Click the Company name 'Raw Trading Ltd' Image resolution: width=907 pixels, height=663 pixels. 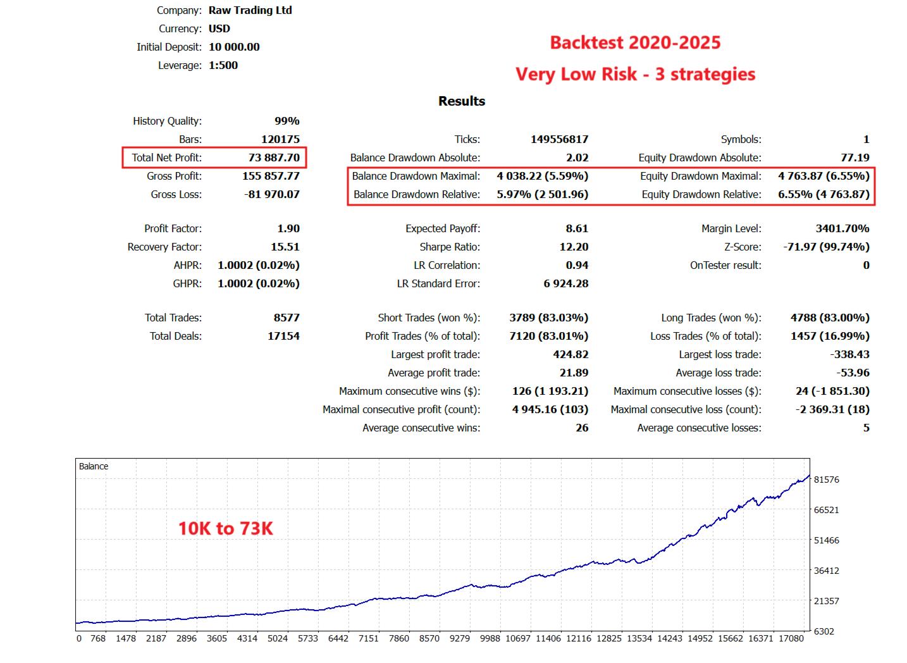coord(250,10)
